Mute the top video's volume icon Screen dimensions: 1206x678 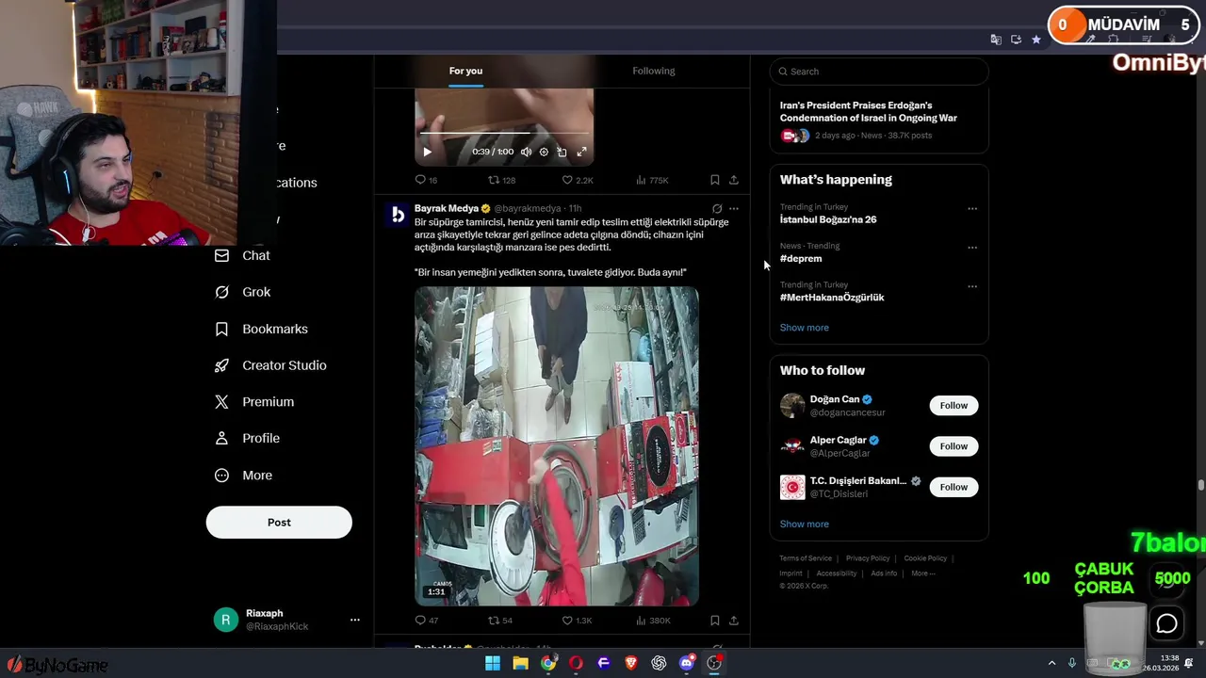(526, 152)
